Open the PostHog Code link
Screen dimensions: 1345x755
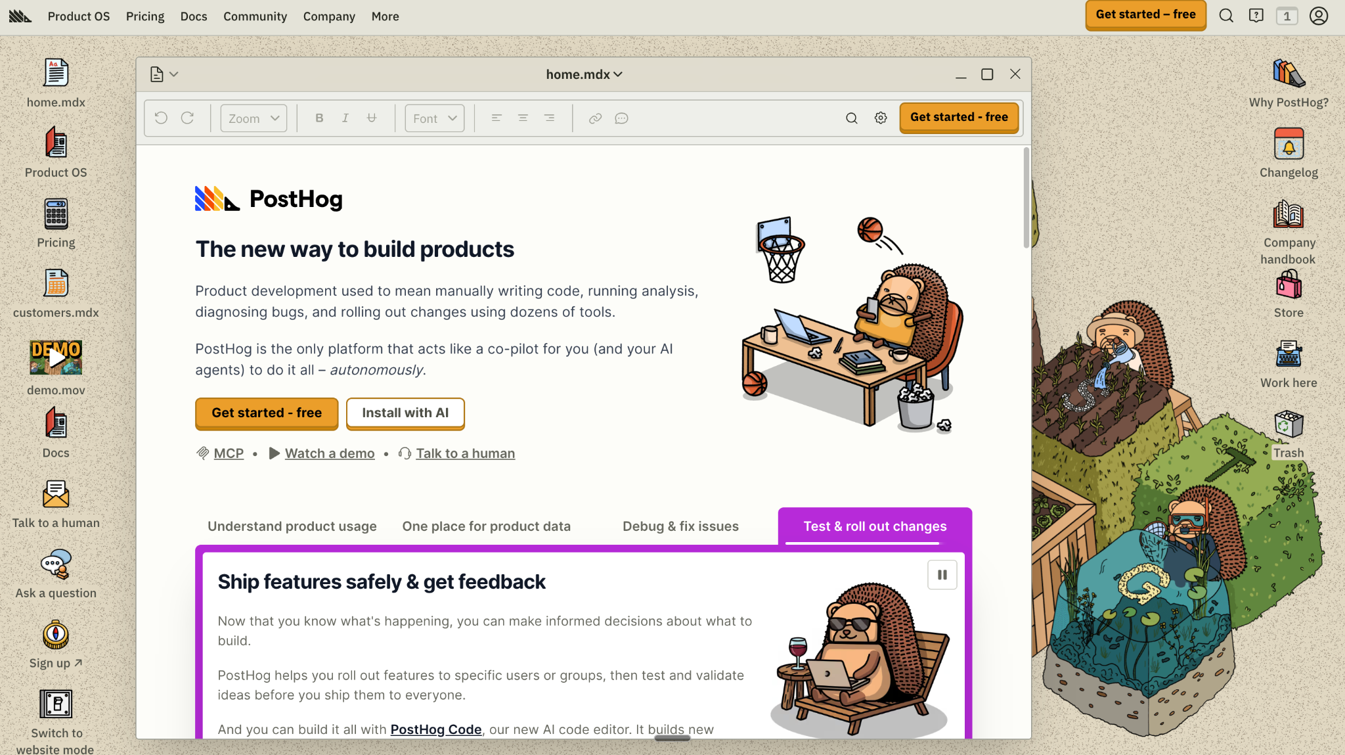click(436, 729)
